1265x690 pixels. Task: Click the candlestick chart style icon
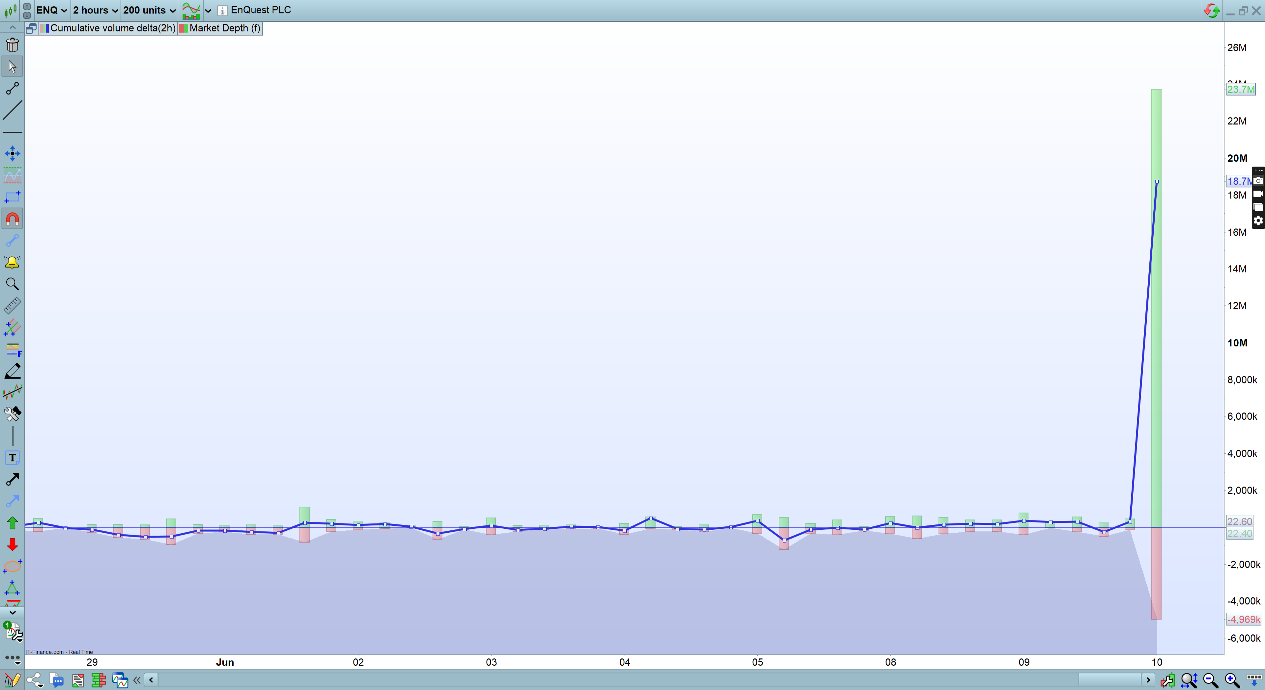(x=10, y=10)
